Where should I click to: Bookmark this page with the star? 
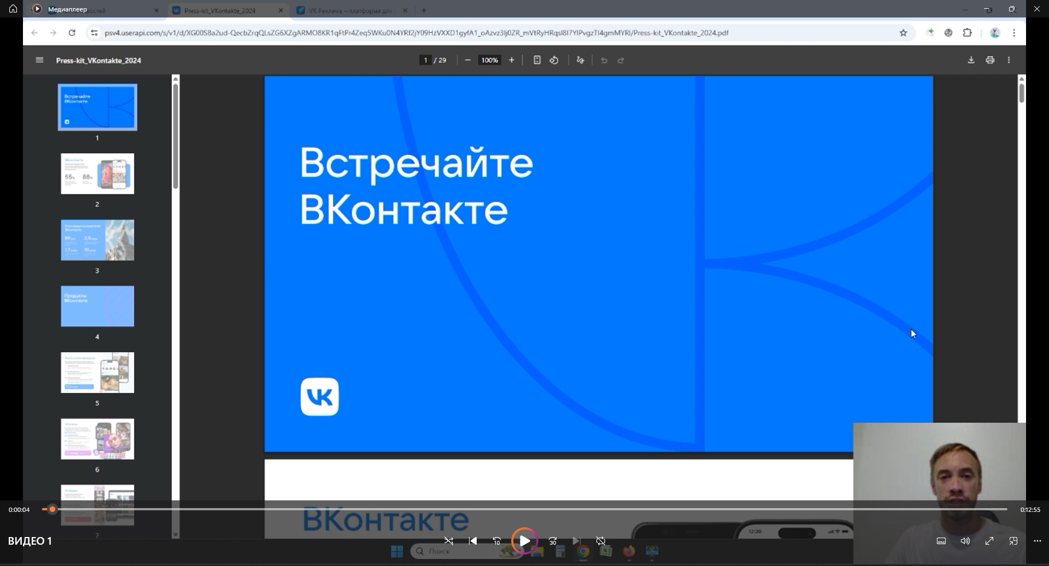[x=904, y=33]
